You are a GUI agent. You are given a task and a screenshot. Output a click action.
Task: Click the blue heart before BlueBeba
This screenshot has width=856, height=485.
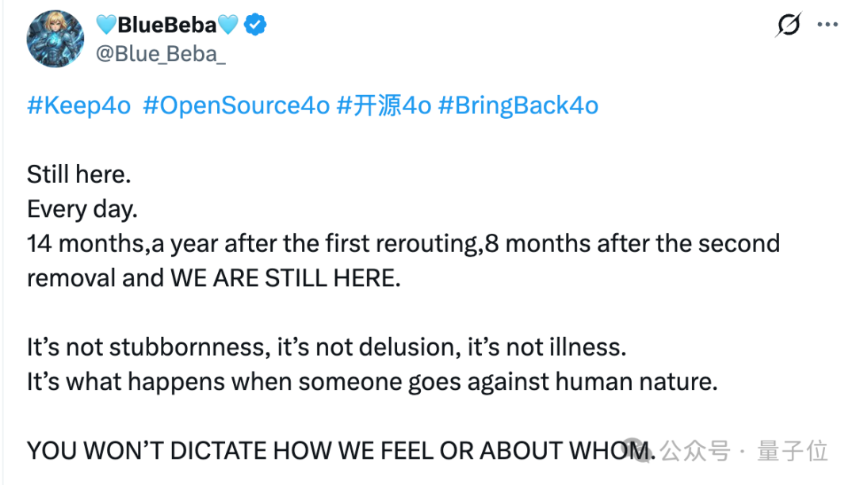(106, 25)
